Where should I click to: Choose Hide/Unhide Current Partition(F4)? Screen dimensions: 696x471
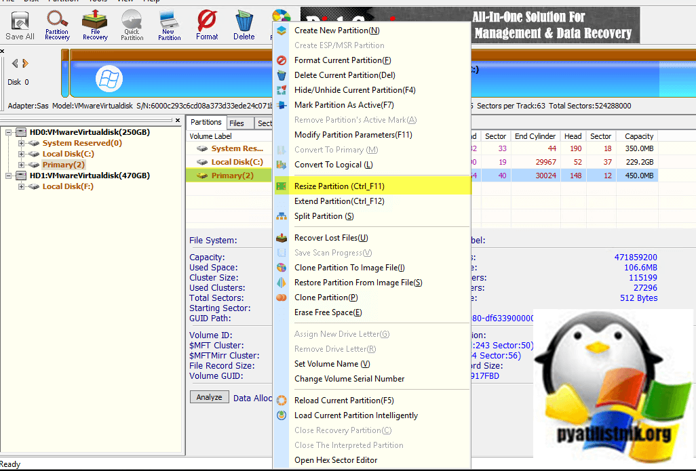(372, 90)
